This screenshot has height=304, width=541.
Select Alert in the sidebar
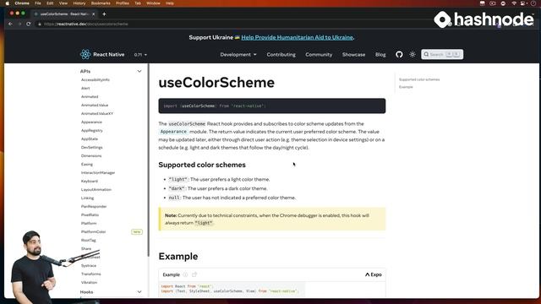point(85,88)
